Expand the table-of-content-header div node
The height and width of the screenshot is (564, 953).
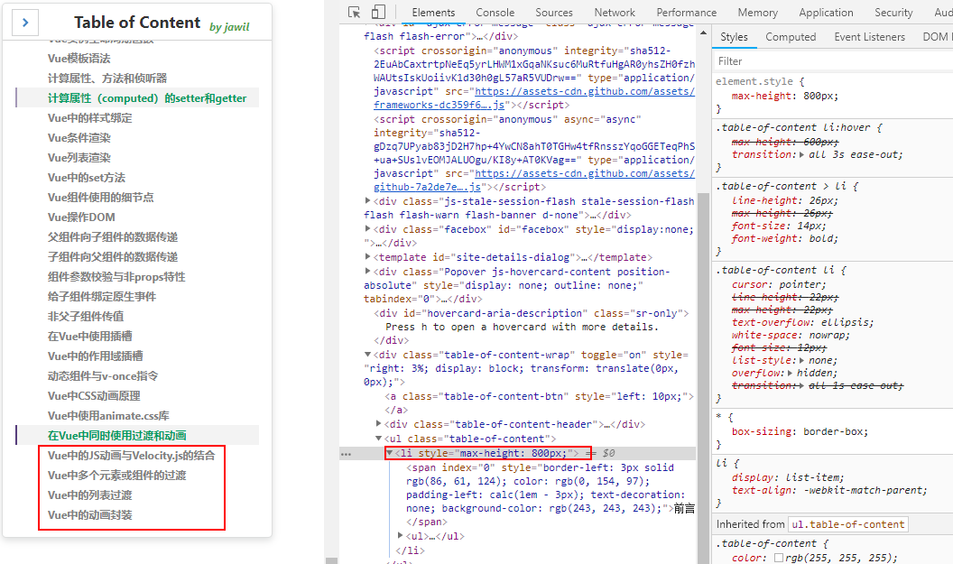pos(379,423)
